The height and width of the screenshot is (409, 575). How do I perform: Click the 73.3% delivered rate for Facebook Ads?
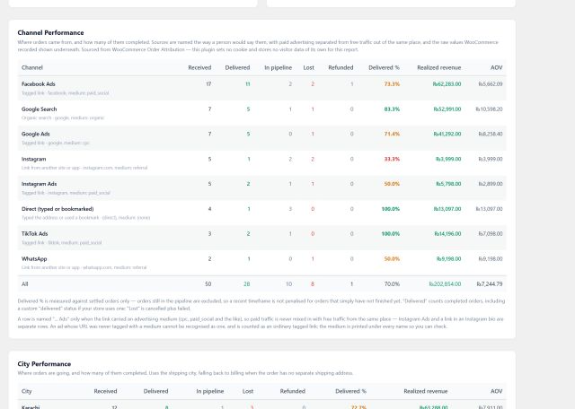point(392,83)
